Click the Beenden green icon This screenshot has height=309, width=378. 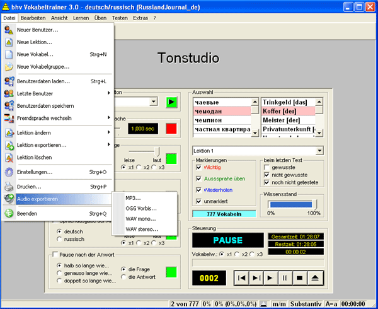click(9, 214)
